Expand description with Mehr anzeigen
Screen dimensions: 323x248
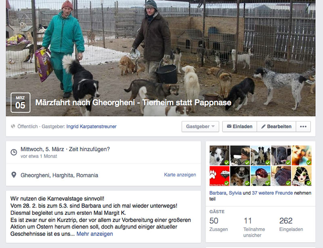(94, 234)
